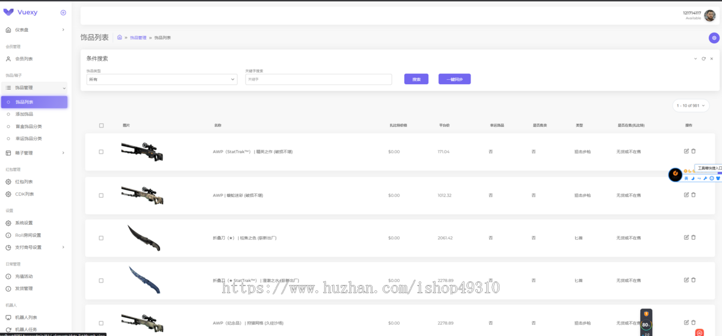Tick checkbox for 折叠刀 澄澈之水 row
Image resolution: width=722 pixels, height=336 pixels.
101,281
